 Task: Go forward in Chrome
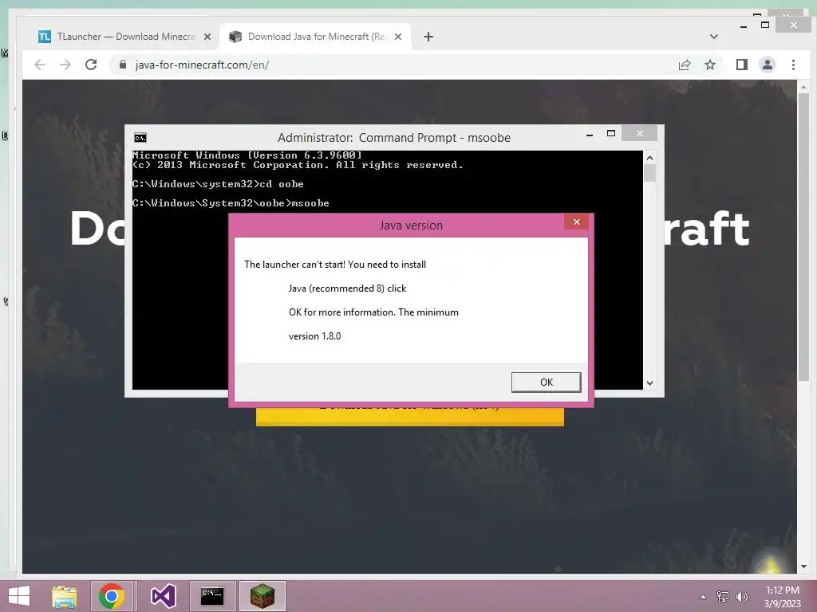point(65,65)
